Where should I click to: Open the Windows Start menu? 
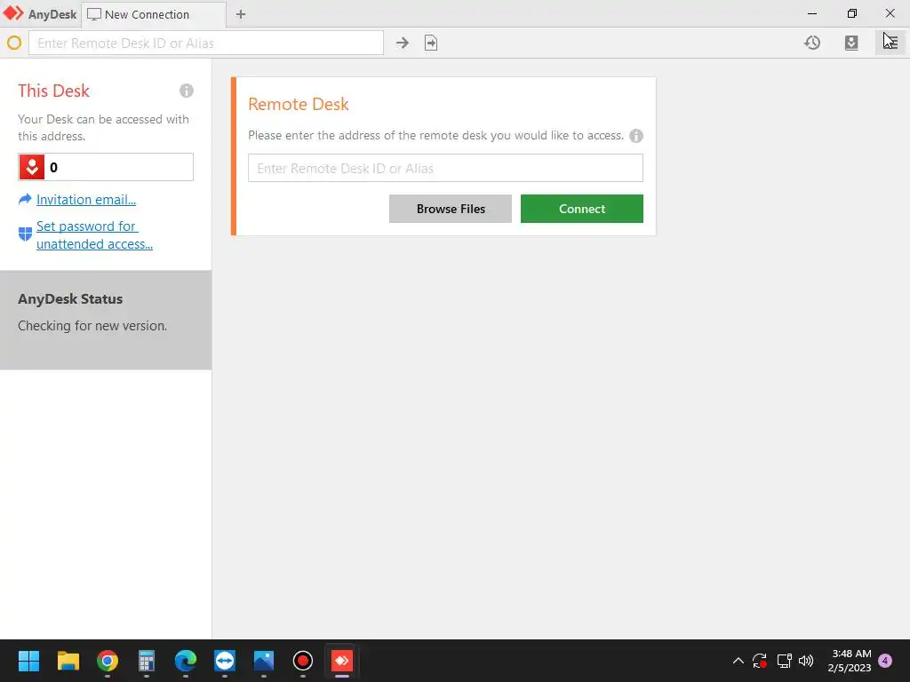28,661
